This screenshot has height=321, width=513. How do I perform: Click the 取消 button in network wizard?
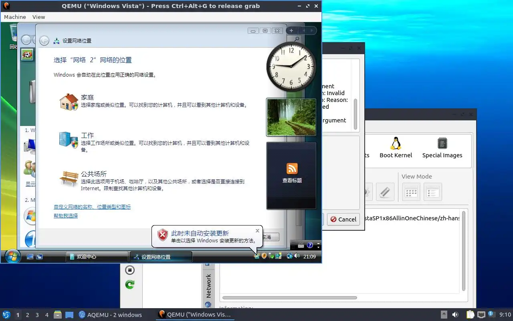click(271, 237)
